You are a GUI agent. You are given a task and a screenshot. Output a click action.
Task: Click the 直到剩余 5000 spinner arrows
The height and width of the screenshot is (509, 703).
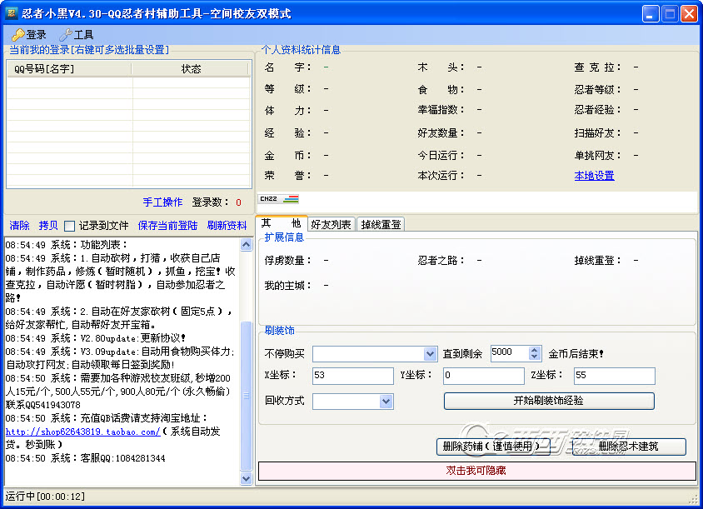[535, 353]
